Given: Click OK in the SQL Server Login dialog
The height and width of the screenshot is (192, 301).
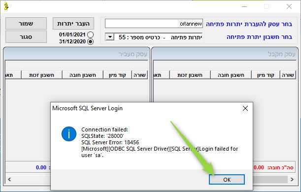Looking at the screenshot, I should pos(227,180).
